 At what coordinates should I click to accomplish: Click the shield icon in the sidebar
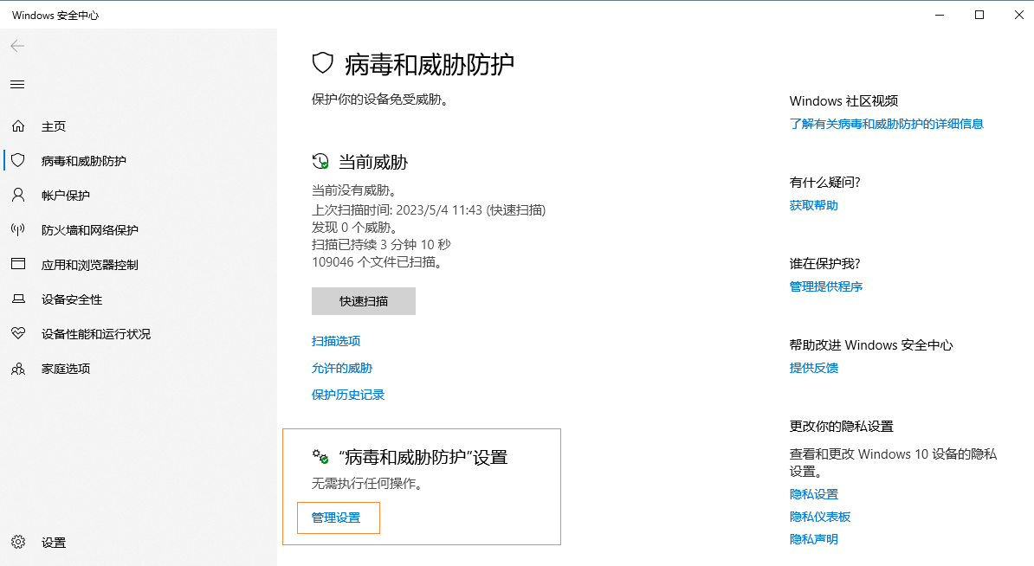pyautogui.click(x=18, y=160)
